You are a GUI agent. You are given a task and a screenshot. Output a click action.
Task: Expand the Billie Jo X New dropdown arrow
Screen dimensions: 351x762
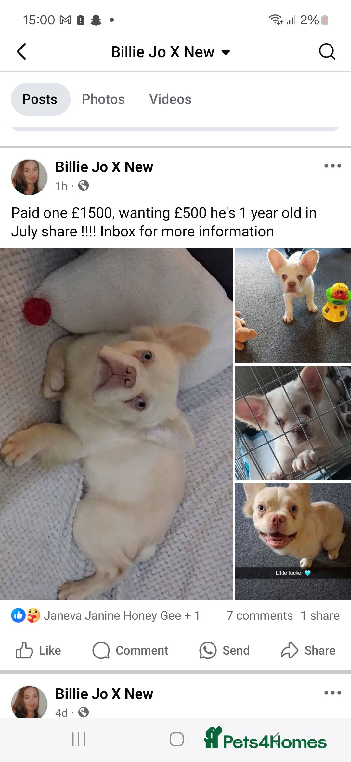[226, 52]
